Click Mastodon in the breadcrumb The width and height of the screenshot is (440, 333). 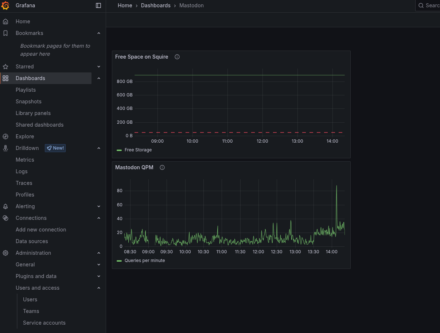(x=191, y=5)
